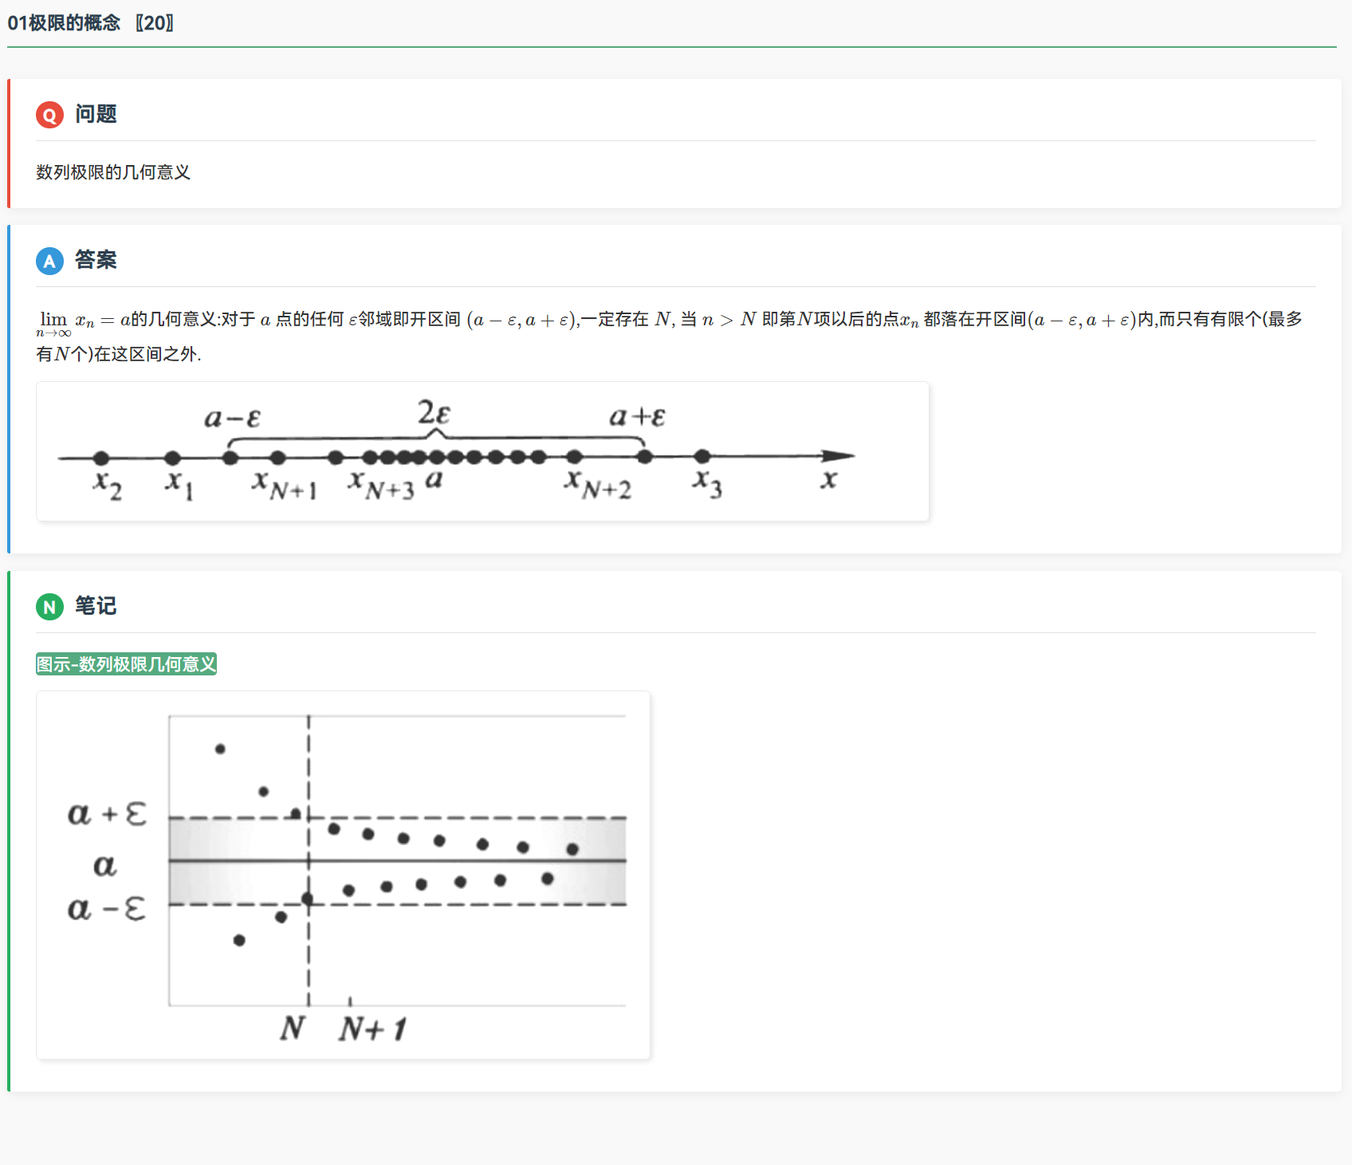Select the 答案 section heading
1352x1165 pixels.
click(96, 260)
